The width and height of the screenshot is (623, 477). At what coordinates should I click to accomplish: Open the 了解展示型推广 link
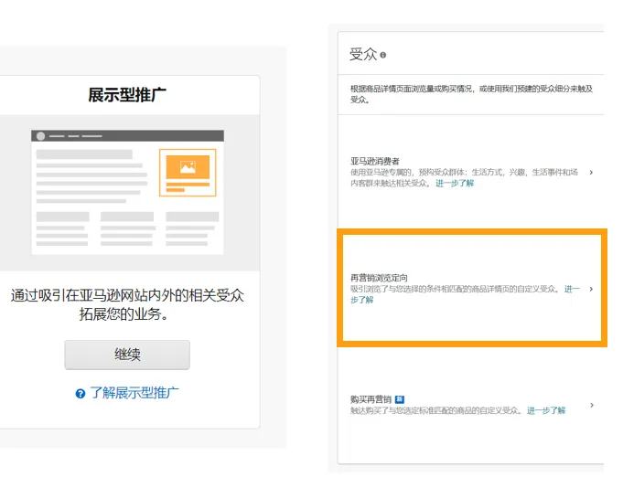pyautogui.click(x=134, y=393)
